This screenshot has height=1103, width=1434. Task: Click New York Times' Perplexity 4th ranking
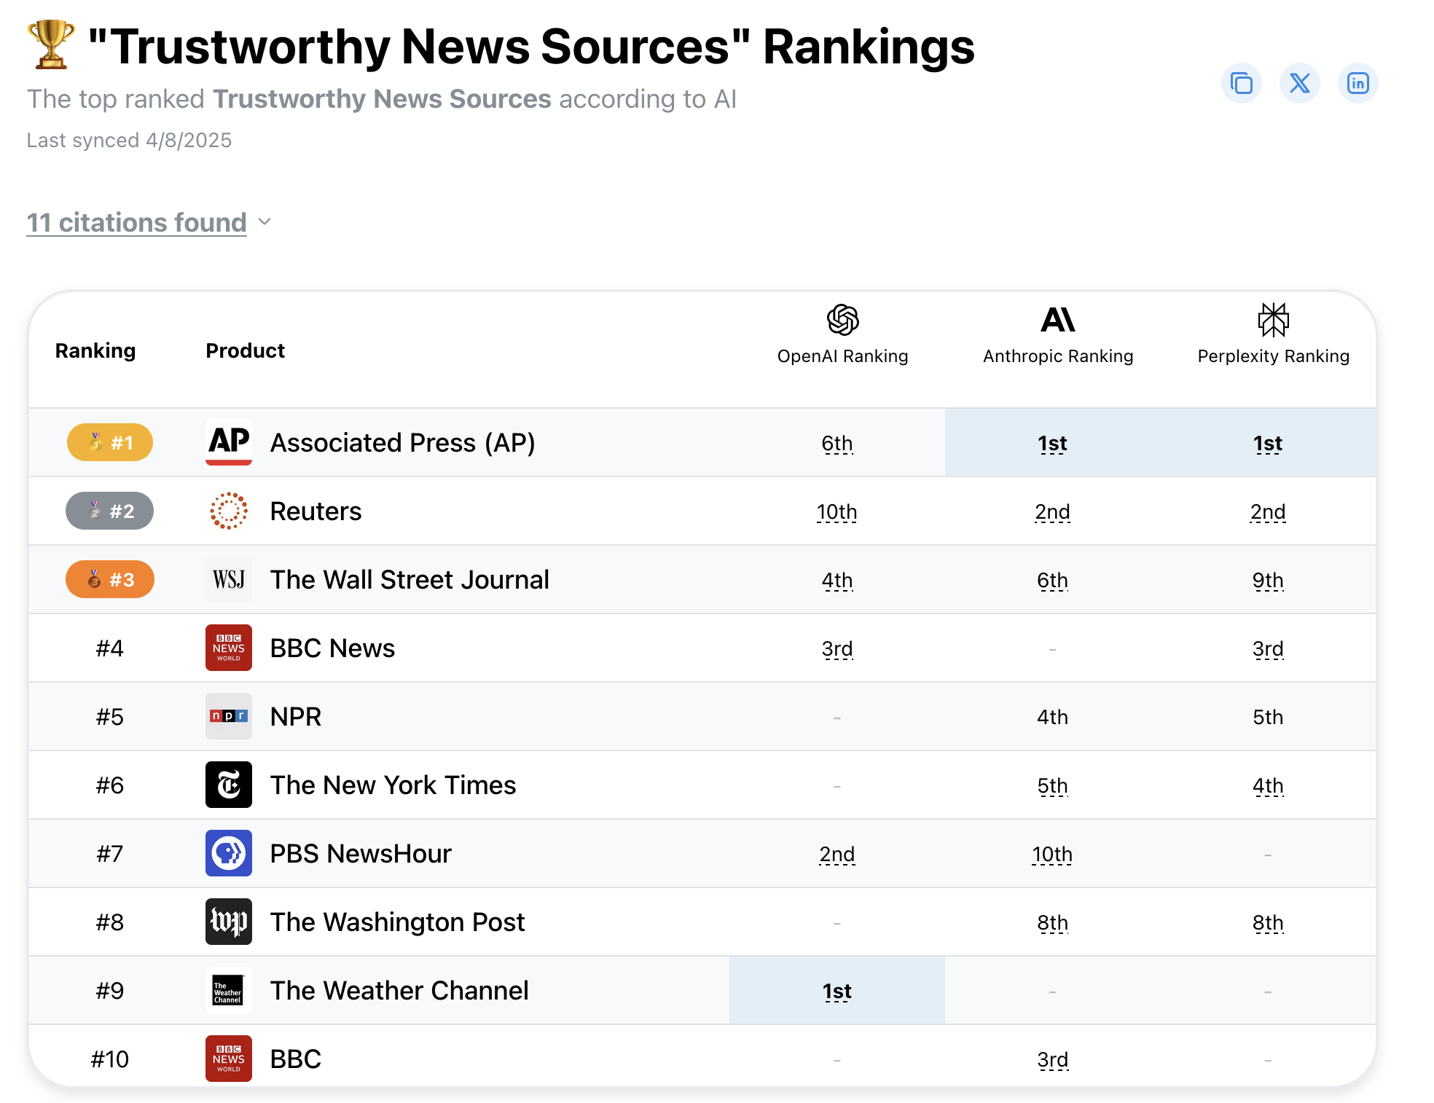point(1268,786)
